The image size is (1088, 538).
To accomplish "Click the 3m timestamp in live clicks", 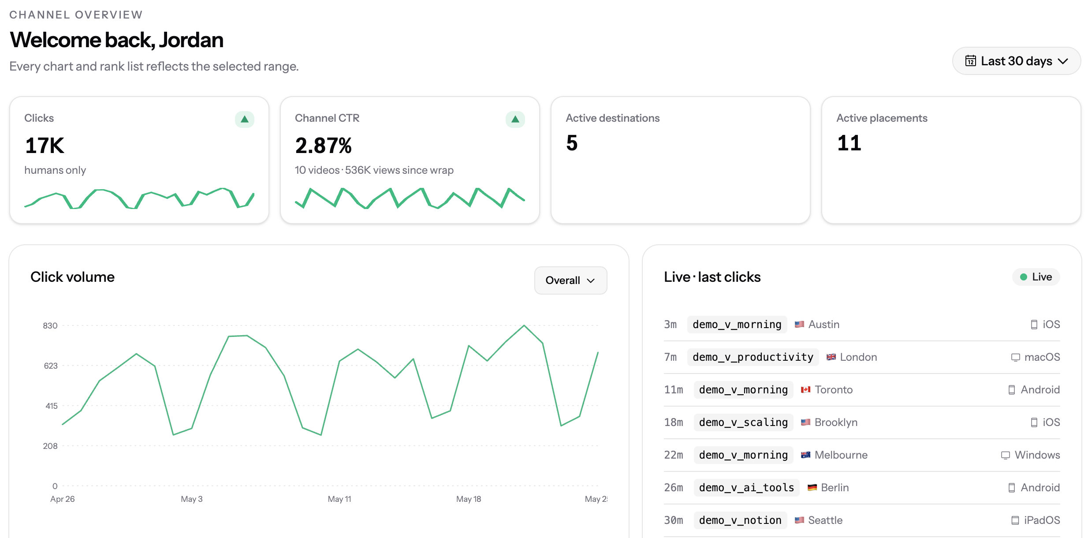I will click(x=670, y=325).
